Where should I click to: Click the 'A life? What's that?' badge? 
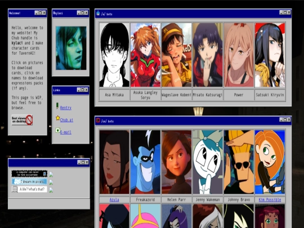(29, 189)
